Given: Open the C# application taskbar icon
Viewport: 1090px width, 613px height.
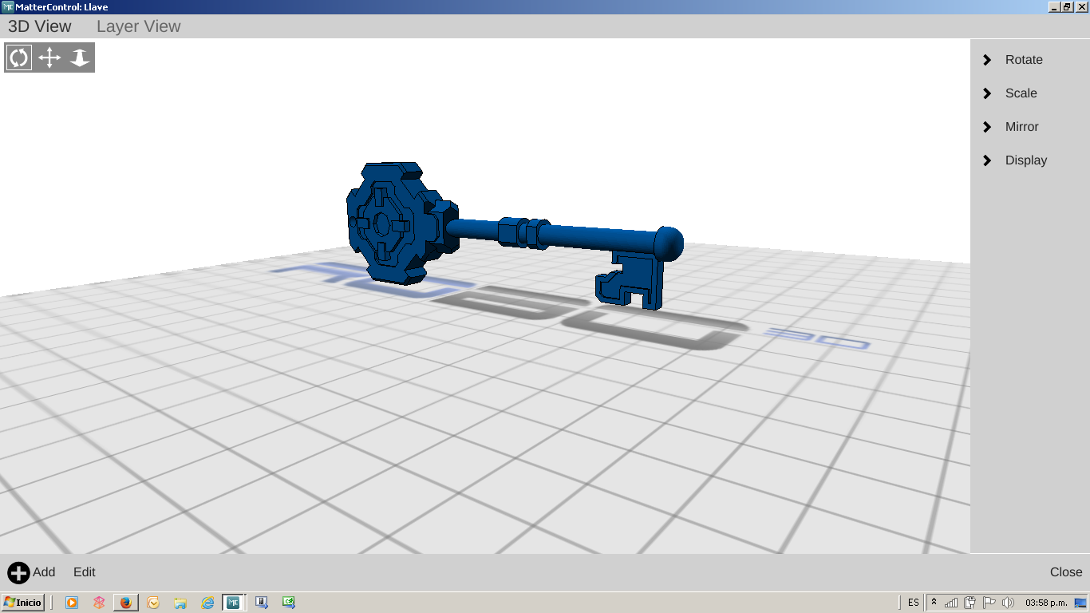Looking at the screenshot, I should coord(289,603).
